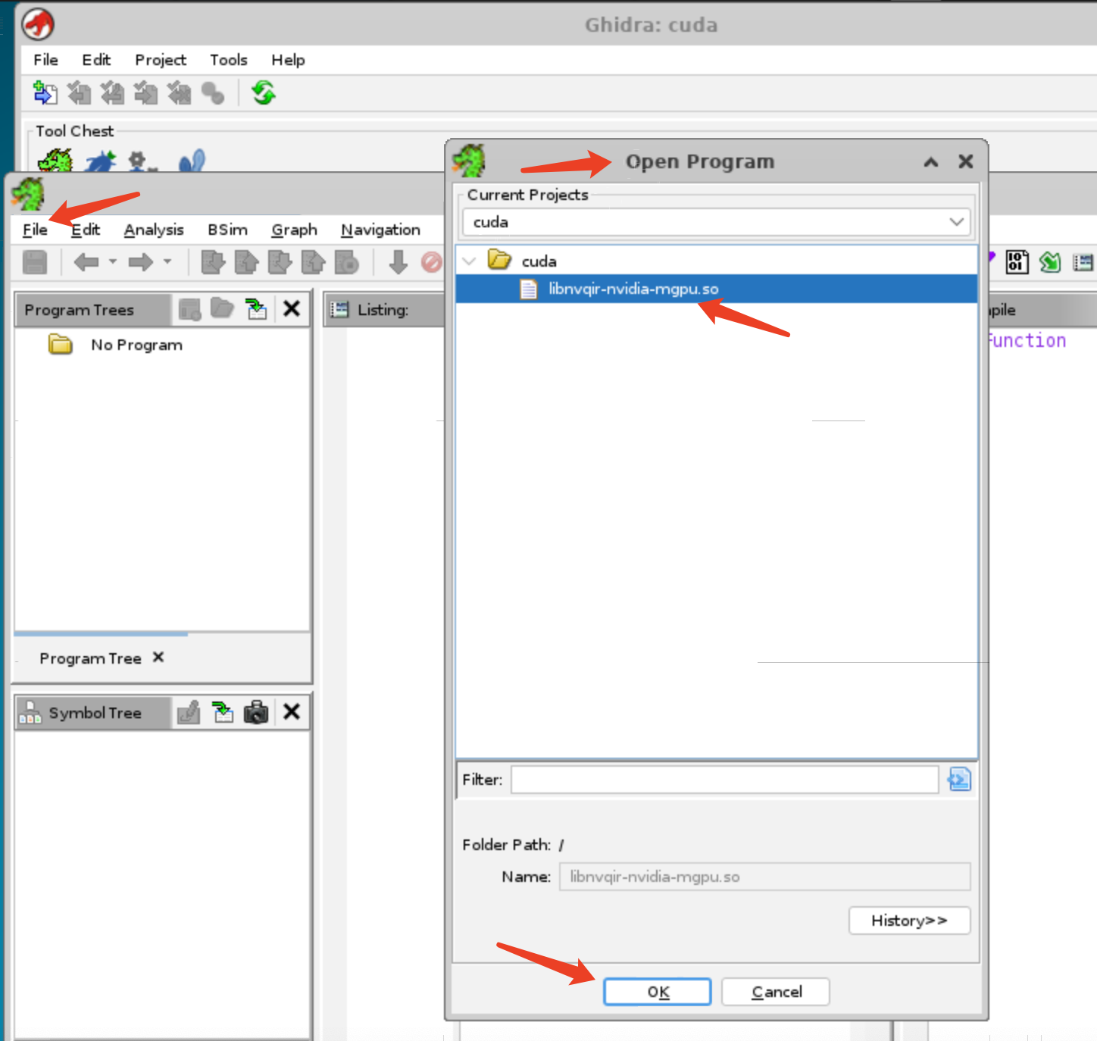This screenshot has width=1097, height=1041.
Task: Click the dragon icon in Open Program title
Action: pos(468,161)
